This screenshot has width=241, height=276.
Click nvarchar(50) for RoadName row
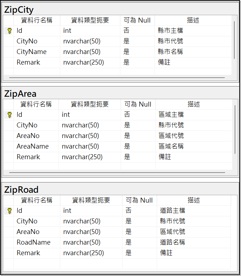(91, 242)
